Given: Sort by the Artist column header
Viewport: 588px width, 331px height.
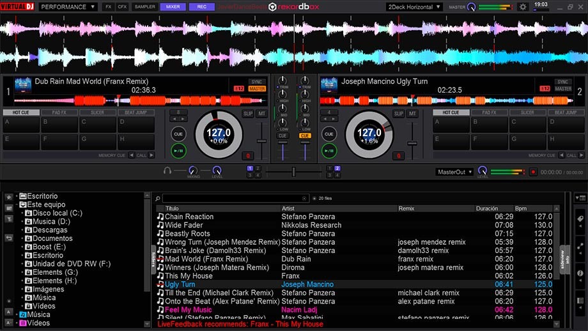Looking at the screenshot, I should [x=339, y=208].
